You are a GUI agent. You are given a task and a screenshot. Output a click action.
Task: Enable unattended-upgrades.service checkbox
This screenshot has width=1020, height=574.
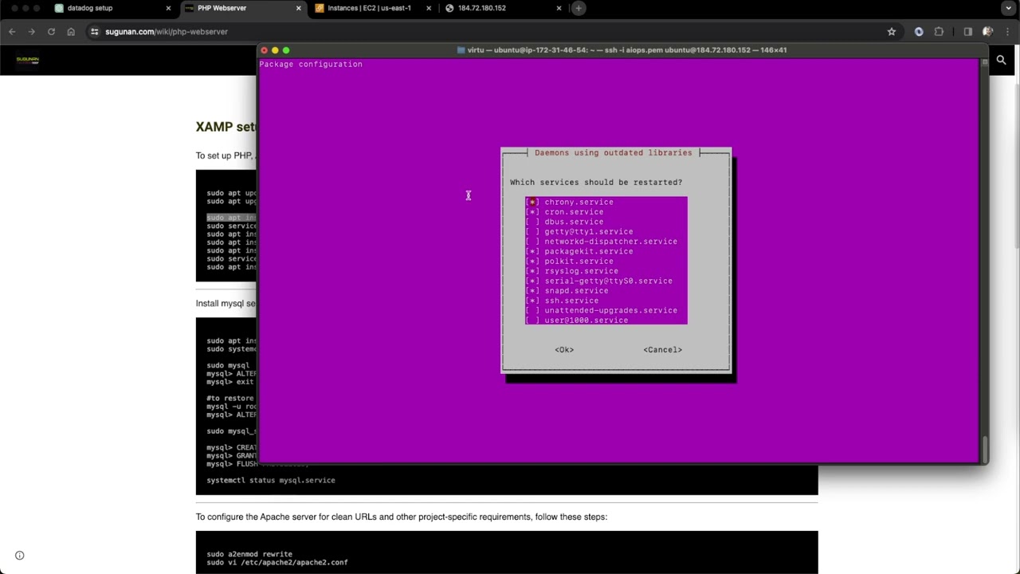coord(532,311)
